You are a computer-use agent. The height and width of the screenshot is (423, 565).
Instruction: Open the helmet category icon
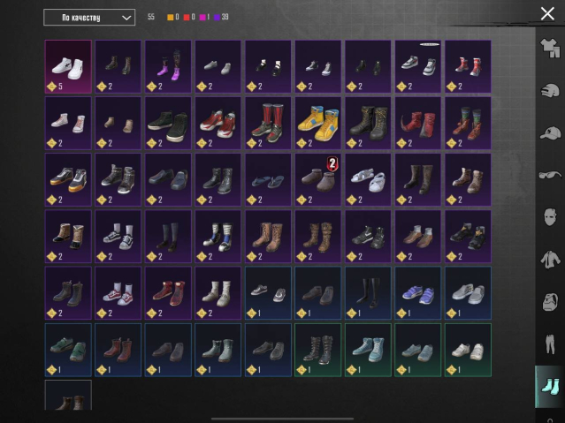click(x=550, y=90)
